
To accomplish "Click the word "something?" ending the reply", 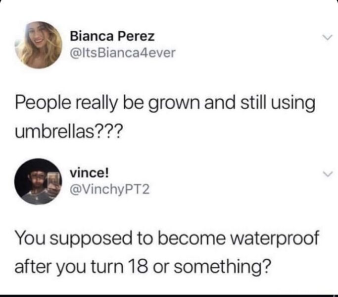I will 222,266.
